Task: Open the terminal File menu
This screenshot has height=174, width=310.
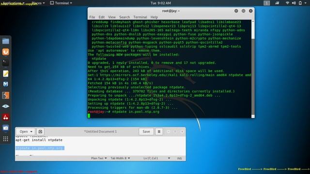Action: pyautogui.click(x=92, y=17)
